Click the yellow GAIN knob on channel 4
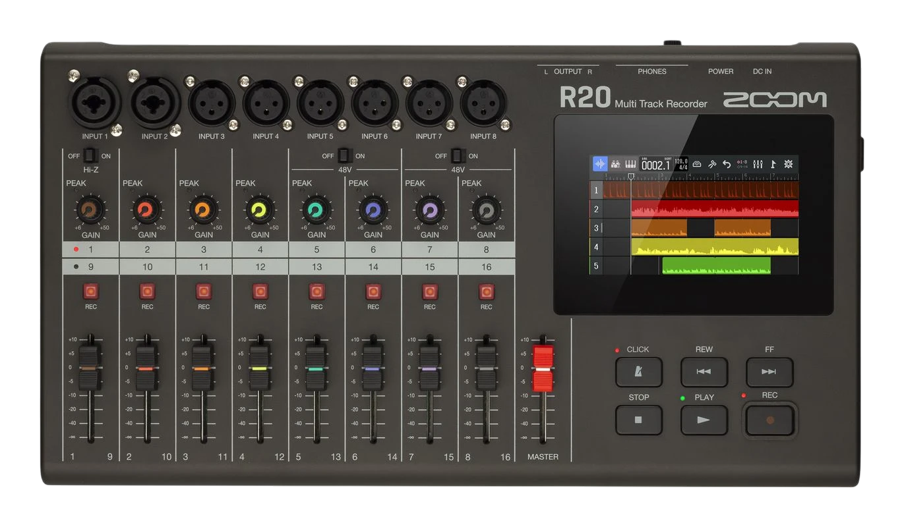 tap(260, 210)
